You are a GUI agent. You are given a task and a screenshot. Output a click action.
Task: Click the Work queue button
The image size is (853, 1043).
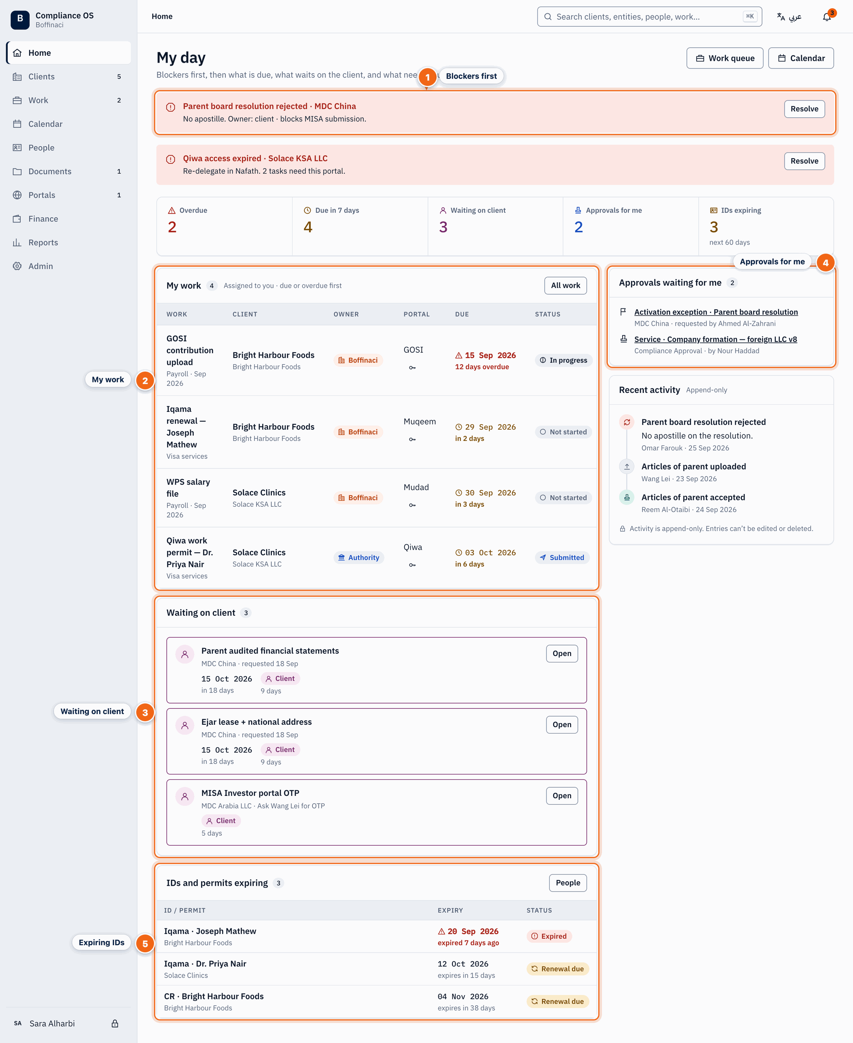click(725, 58)
